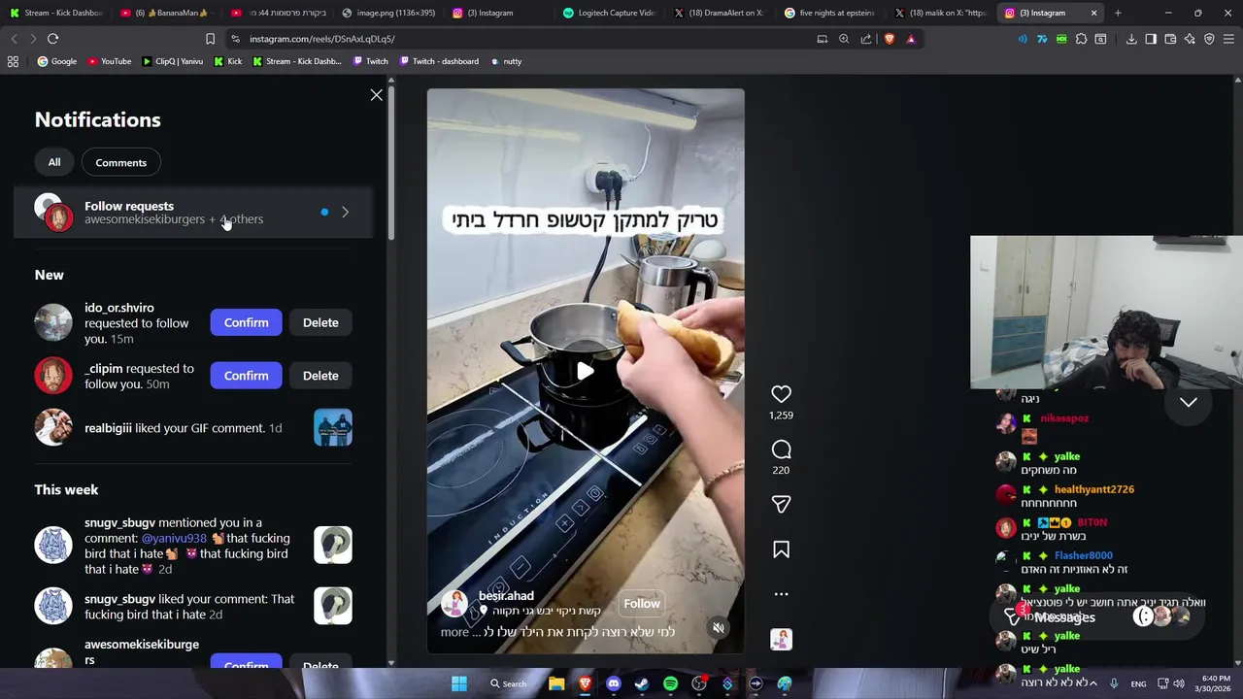Confirm _clipim's follow request
The width and height of the screenshot is (1243, 699).
point(246,376)
